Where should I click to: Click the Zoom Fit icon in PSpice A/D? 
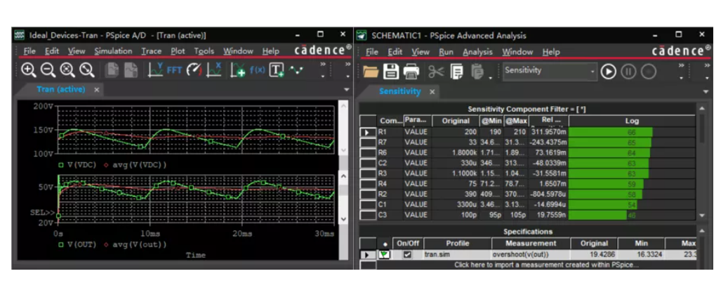coord(86,70)
